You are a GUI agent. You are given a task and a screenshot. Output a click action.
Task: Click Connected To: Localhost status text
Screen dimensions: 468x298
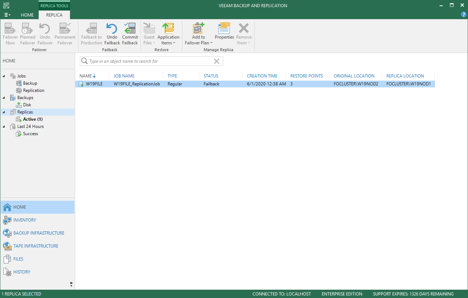click(281, 294)
